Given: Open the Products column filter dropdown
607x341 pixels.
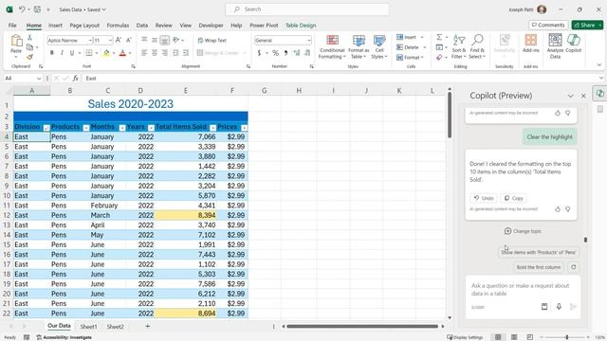Looking at the screenshot, I should point(86,128).
